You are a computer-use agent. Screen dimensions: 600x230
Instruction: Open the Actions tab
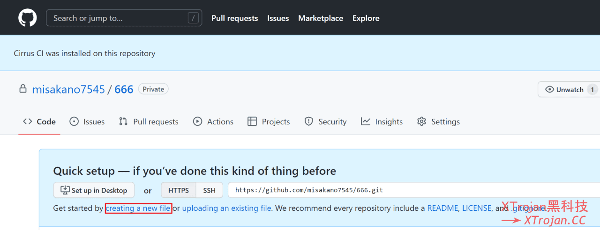[213, 122]
